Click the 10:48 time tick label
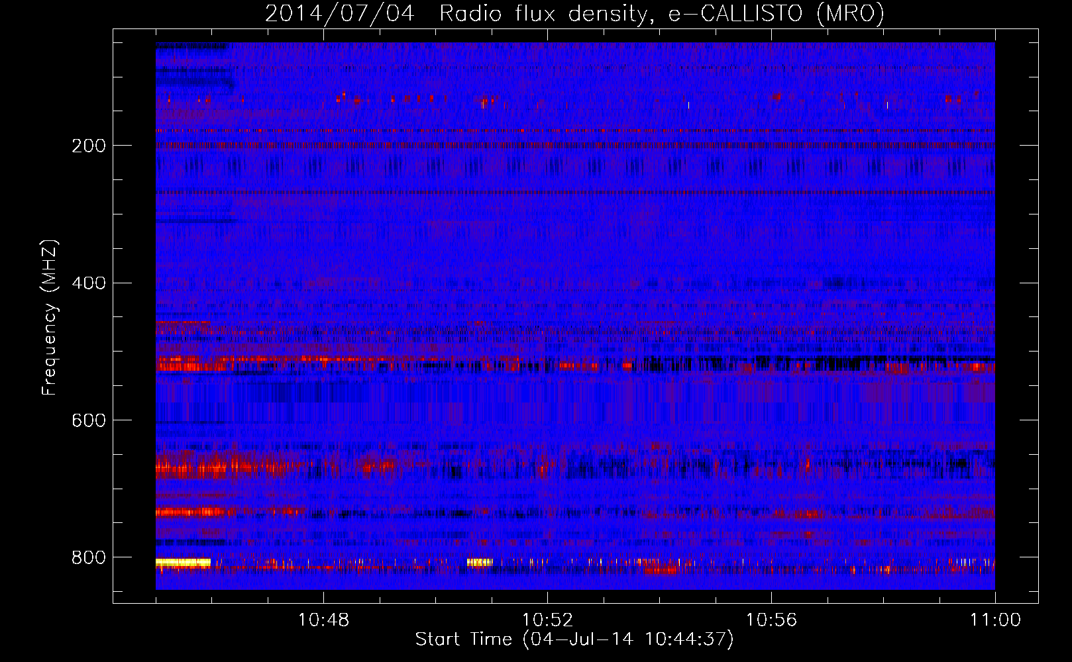Image resolution: width=1072 pixels, height=662 pixels. pyautogui.click(x=323, y=620)
